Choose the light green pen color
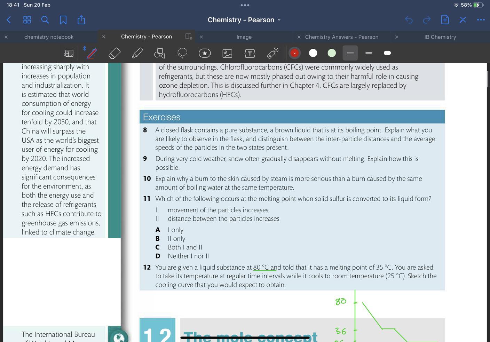The width and height of the screenshot is (490, 342). pos(332,53)
